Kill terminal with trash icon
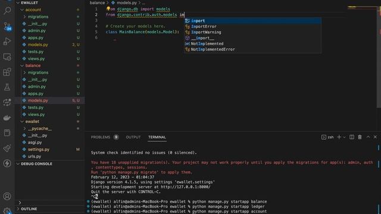381x214 pixels. [360, 137]
